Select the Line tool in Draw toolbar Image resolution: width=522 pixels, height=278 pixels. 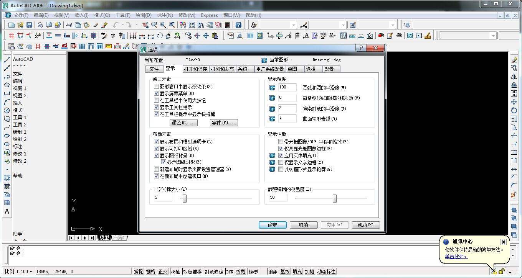click(x=7, y=60)
